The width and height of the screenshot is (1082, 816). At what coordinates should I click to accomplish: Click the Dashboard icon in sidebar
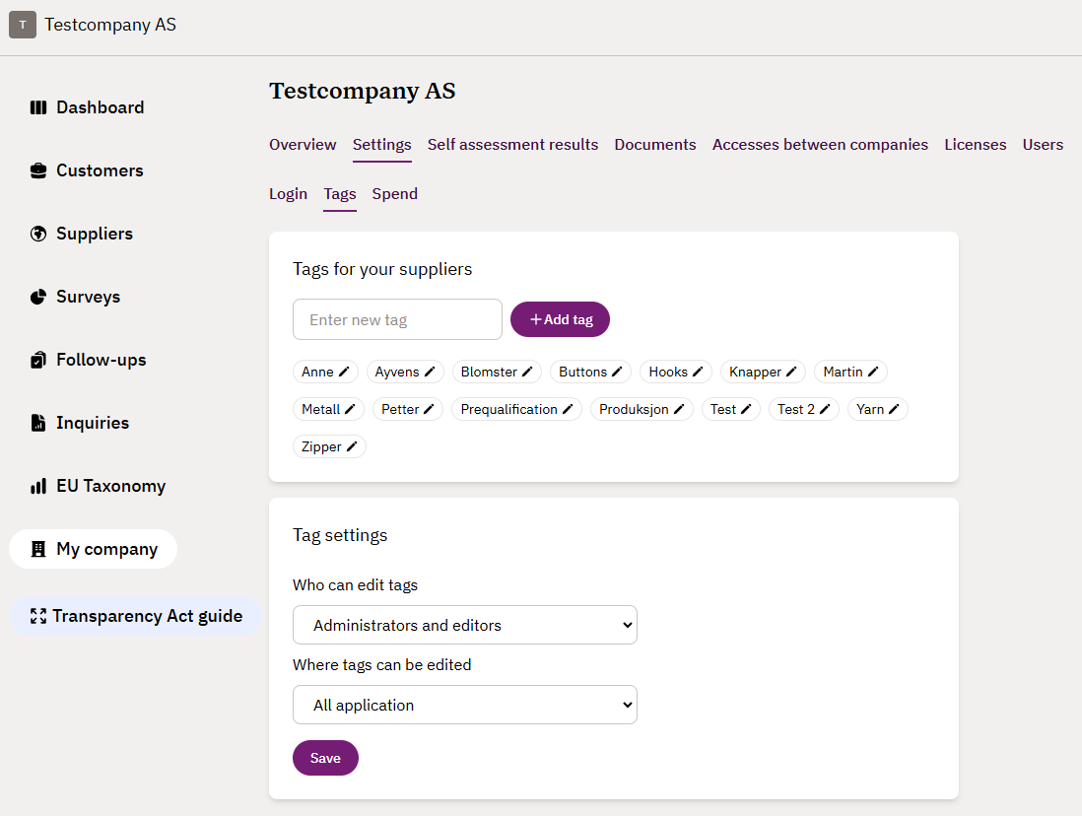(x=38, y=107)
